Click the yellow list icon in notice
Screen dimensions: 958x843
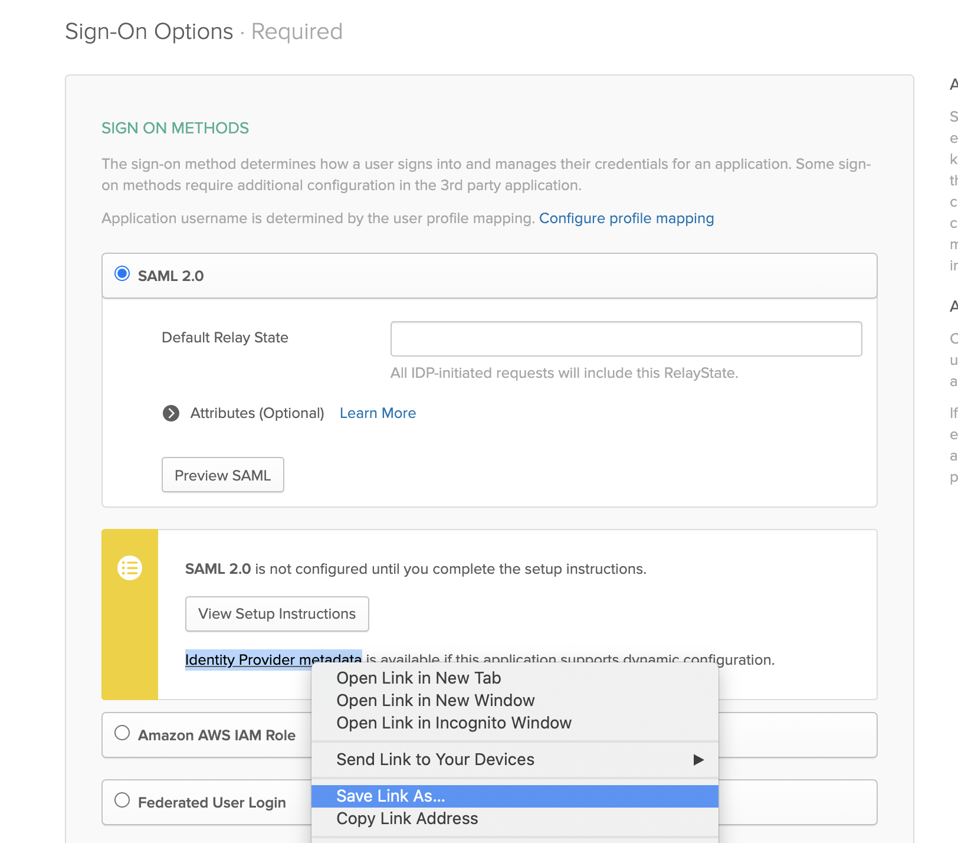pos(130,568)
